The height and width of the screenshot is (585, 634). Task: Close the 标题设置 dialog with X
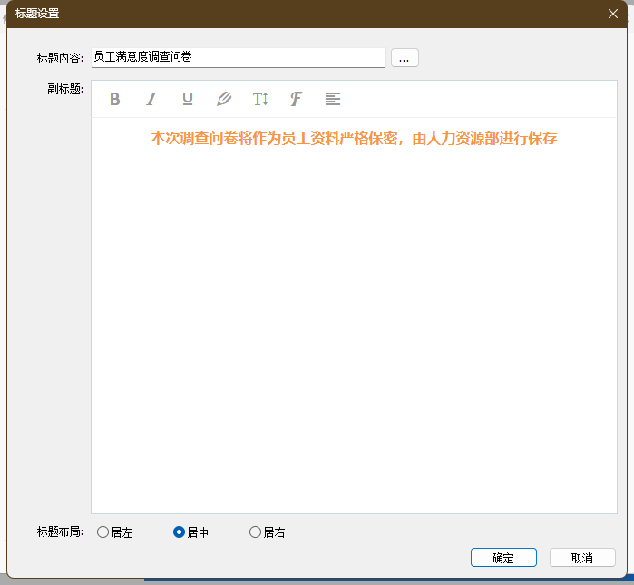coord(612,13)
